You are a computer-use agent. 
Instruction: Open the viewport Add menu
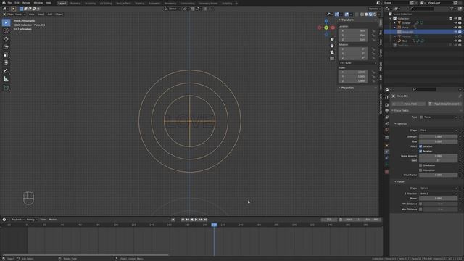pyautogui.click(x=50, y=14)
